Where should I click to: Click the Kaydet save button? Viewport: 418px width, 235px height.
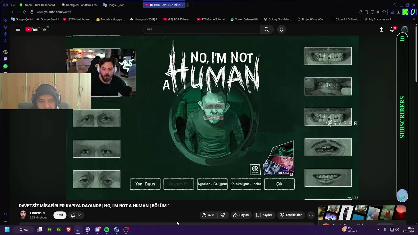pos(264,215)
